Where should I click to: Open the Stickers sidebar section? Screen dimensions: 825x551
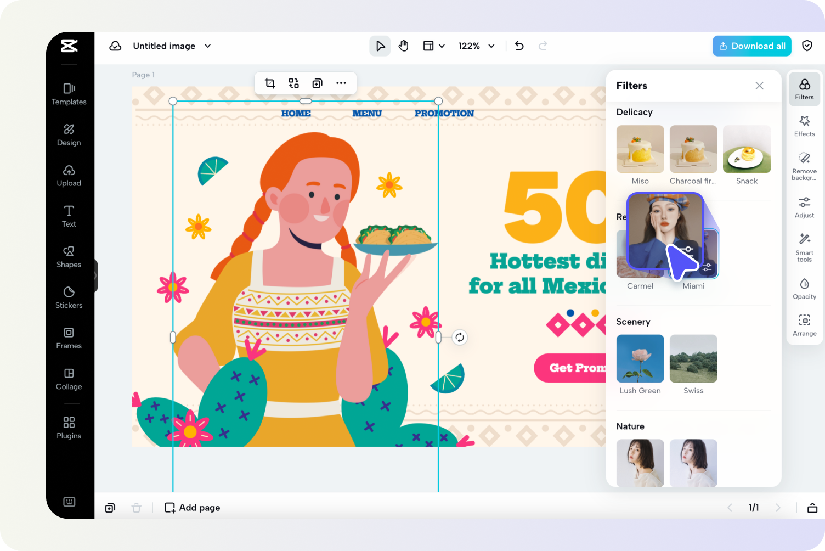coord(69,297)
